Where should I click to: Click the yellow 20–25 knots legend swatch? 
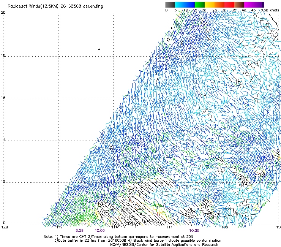coord(210,5)
